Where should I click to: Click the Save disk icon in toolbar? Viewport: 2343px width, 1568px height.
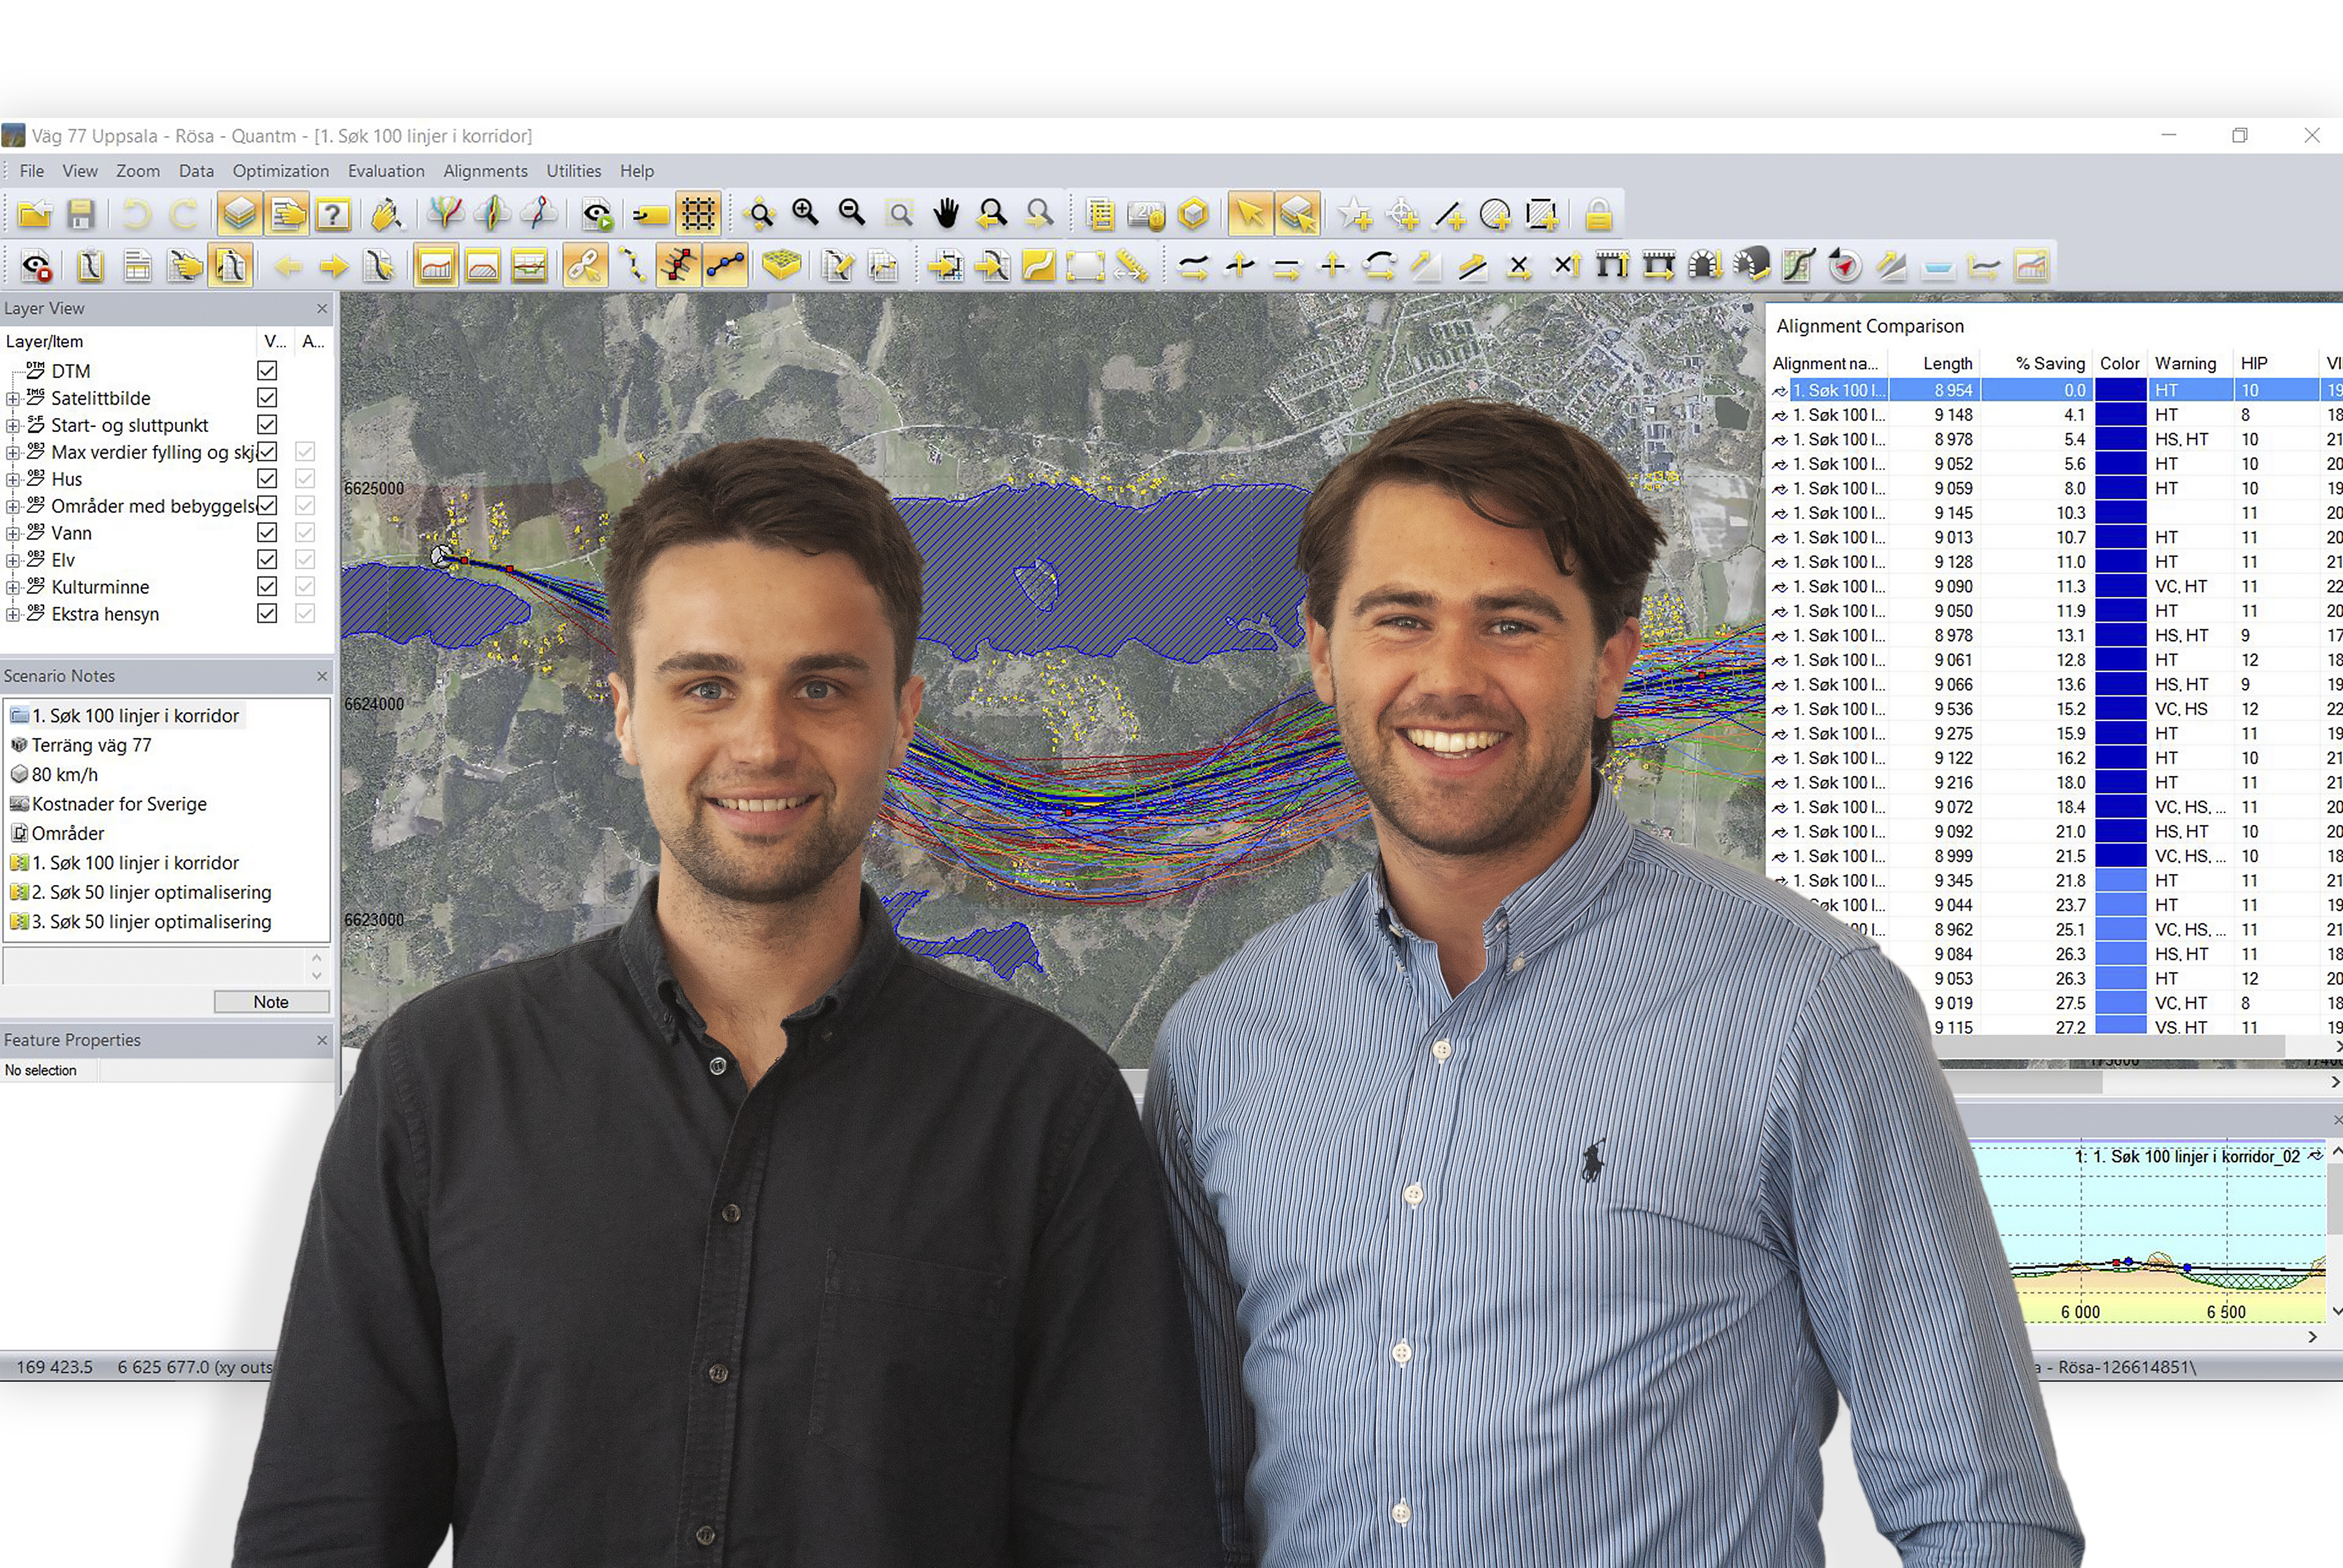pyautogui.click(x=81, y=214)
